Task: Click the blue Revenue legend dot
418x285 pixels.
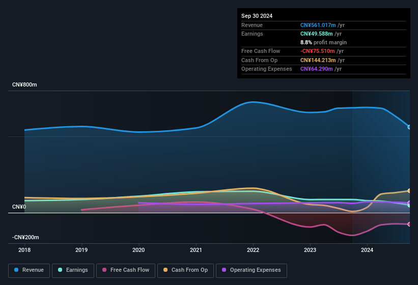Action: tap(17, 270)
